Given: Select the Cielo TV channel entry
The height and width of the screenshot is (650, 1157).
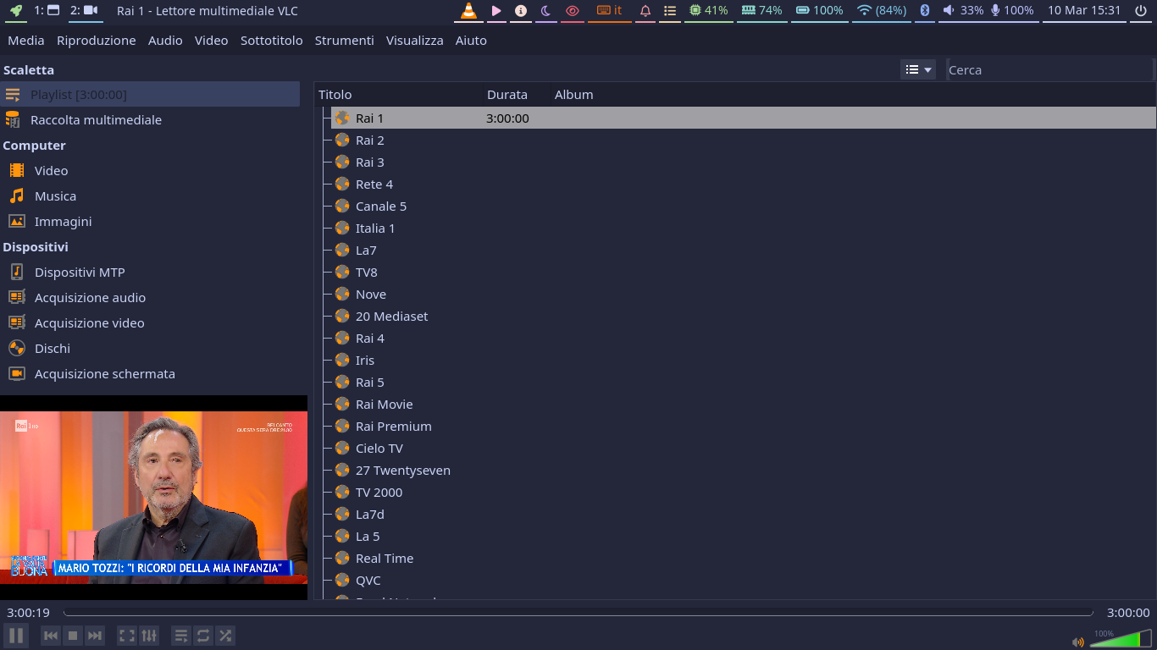Looking at the screenshot, I should 744,448.
